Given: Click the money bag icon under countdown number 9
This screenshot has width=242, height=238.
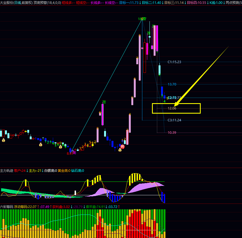Looking at the screenshot, I should 61,147.
